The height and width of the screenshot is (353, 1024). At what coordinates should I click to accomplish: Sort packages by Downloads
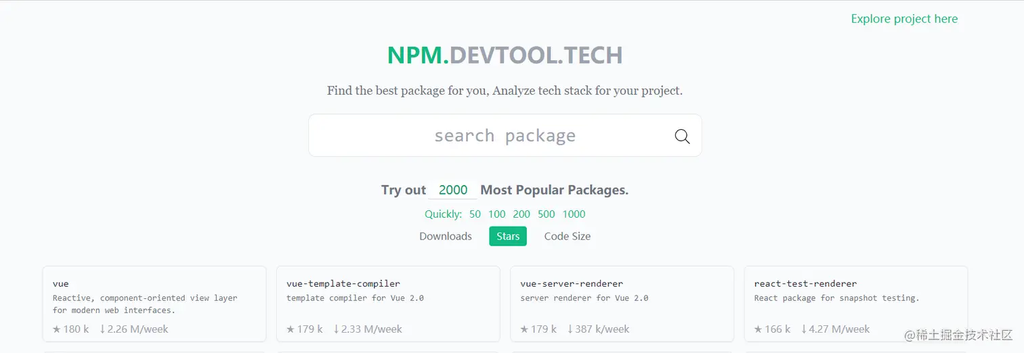click(446, 236)
